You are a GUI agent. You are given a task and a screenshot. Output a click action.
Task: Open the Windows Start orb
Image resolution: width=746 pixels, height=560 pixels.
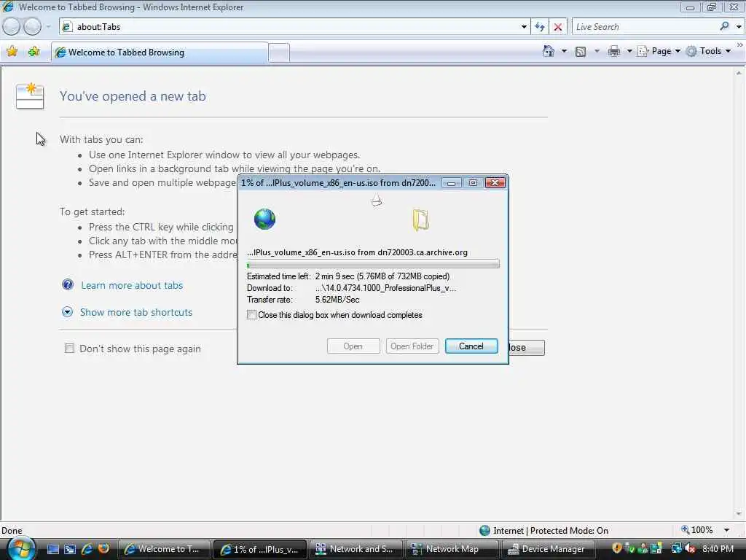(x=20, y=548)
